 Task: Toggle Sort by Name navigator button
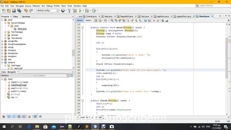pos(35,116)
